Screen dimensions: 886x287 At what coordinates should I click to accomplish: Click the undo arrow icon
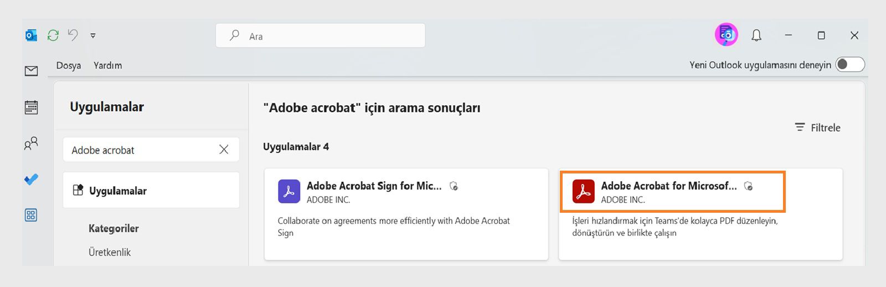pos(73,35)
